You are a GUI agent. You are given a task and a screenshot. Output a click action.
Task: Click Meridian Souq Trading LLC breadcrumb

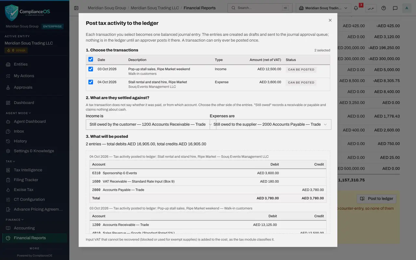[x=155, y=8]
